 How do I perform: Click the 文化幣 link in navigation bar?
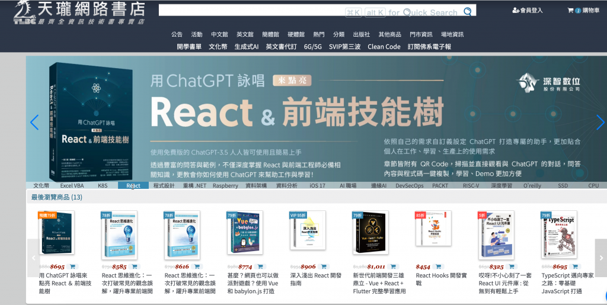pyautogui.click(x=218, y=46)
